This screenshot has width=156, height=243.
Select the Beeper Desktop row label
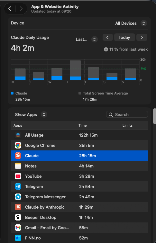coord(41,217)
